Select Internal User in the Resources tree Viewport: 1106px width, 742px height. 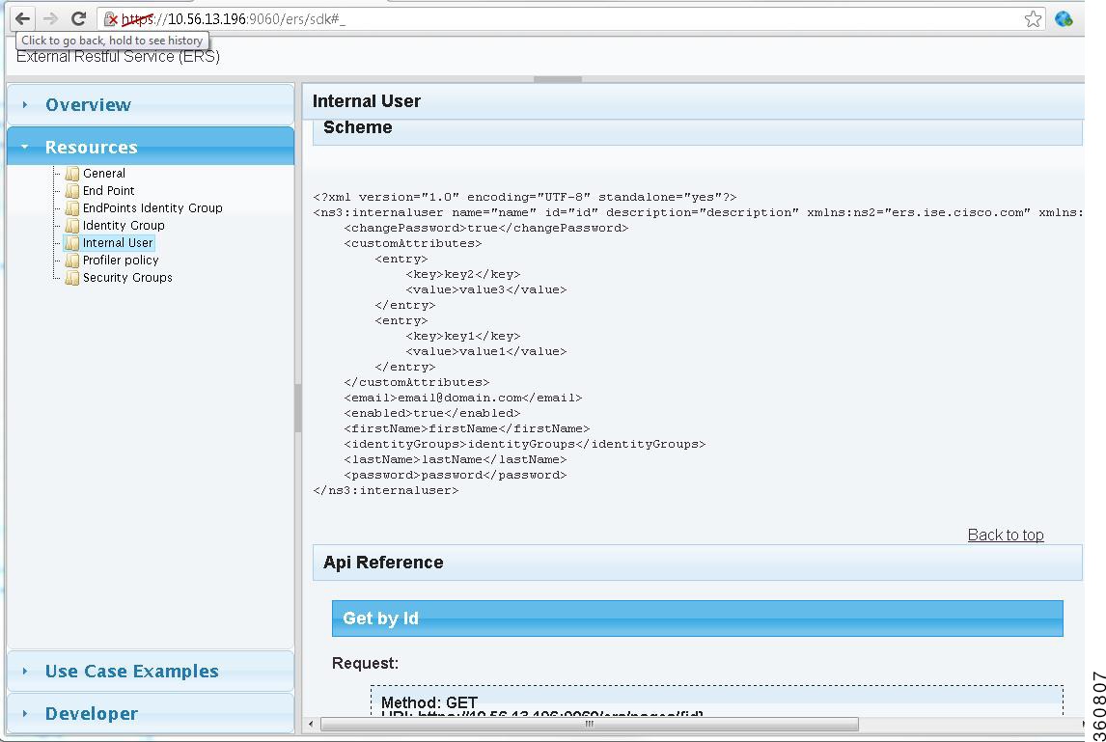point(118,243)
